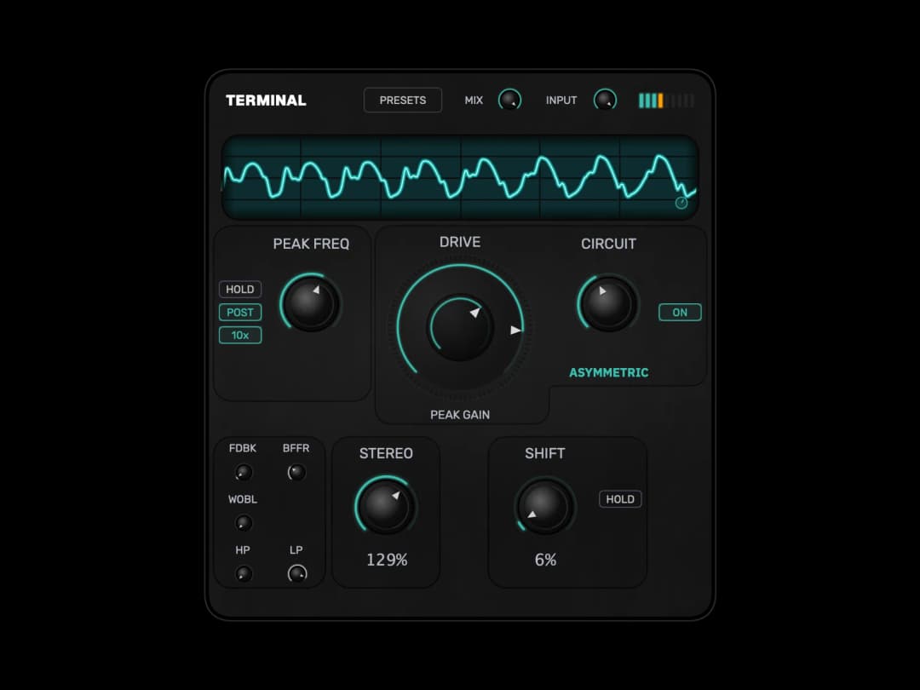Viewport: 920px width, 690px height.
Task: Click the input level meter
Action: (666, 101)
